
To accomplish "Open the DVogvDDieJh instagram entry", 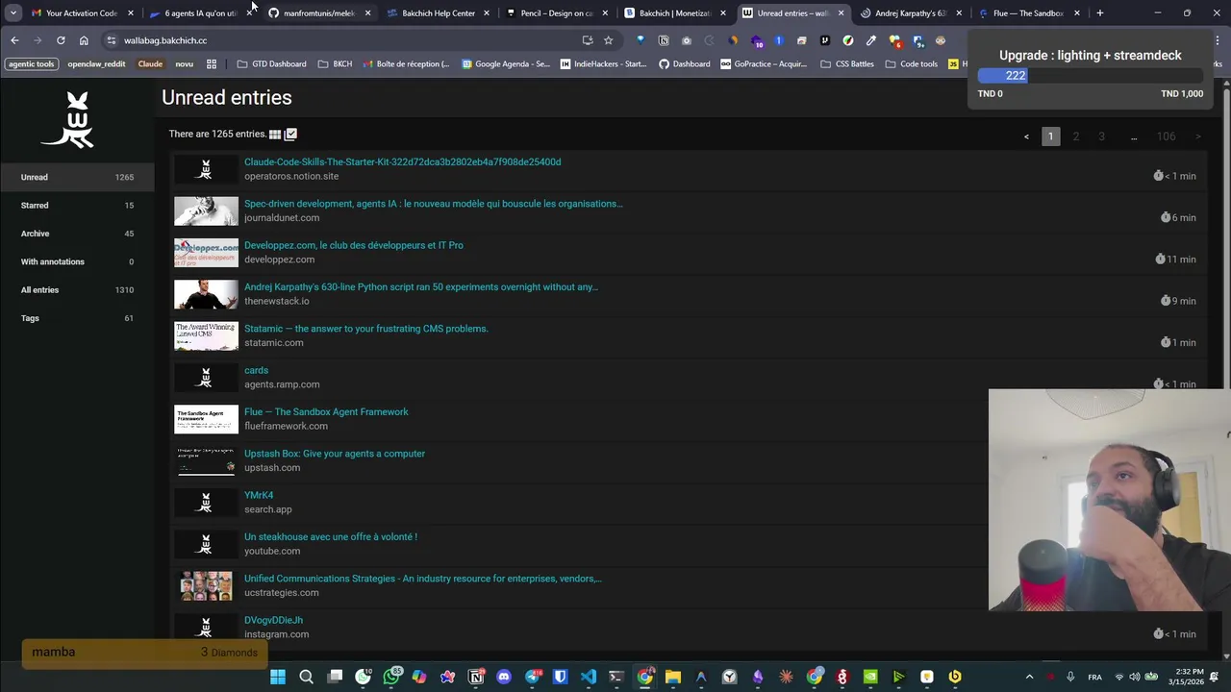I will coord(273,620).
